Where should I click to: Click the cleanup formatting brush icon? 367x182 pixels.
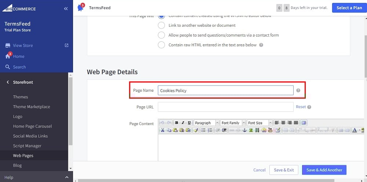[x=196, y=130]
